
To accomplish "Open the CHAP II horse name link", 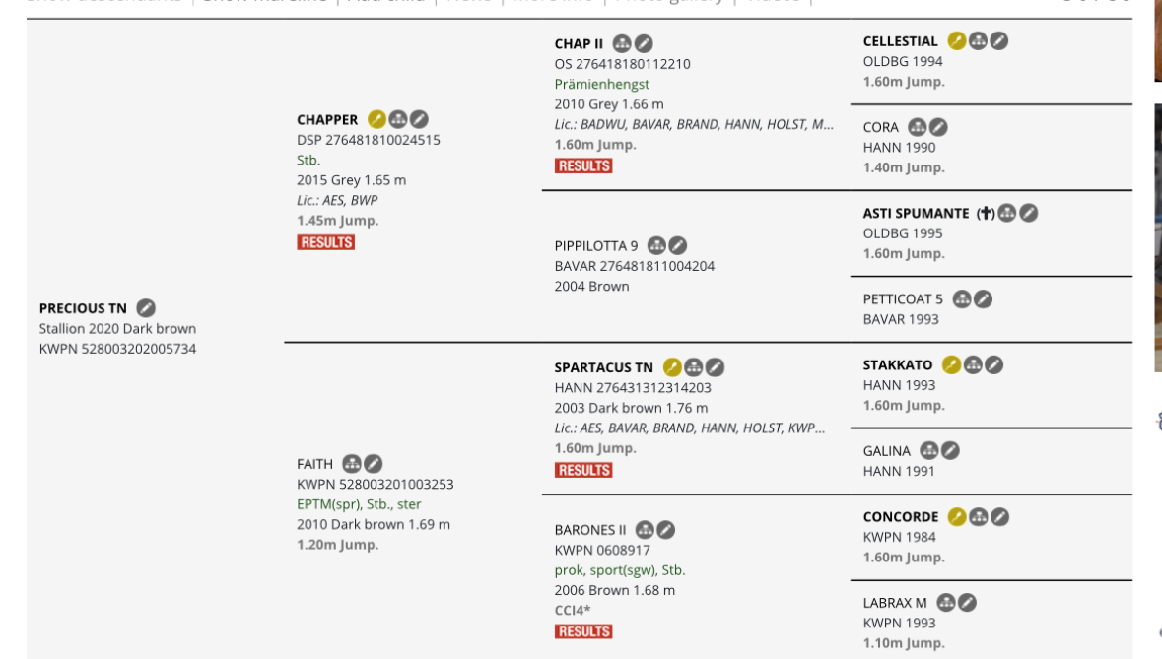I will tap(579, 43).
